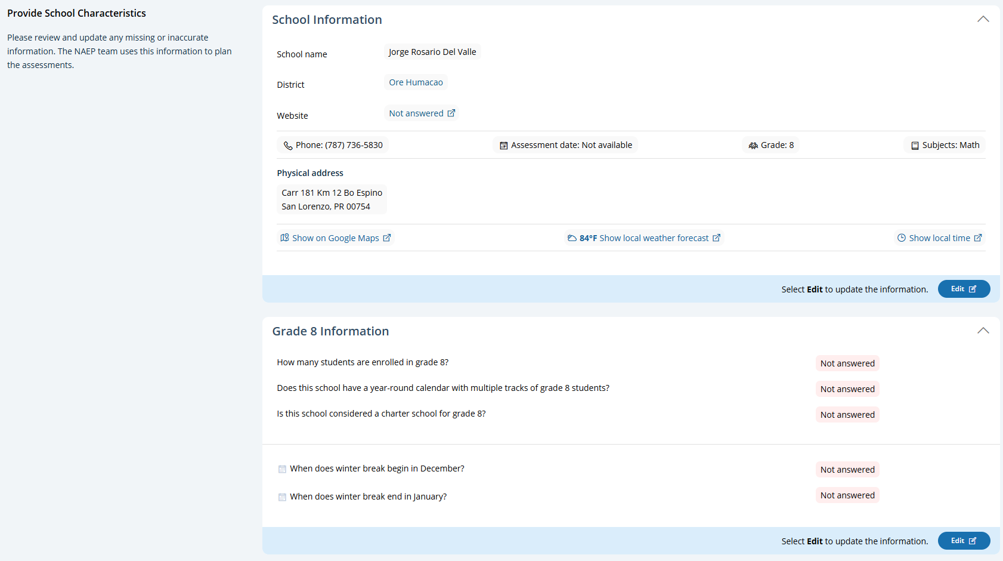Open the Show on Google Maps link
1003x561 pixels.
coord(336,238)
